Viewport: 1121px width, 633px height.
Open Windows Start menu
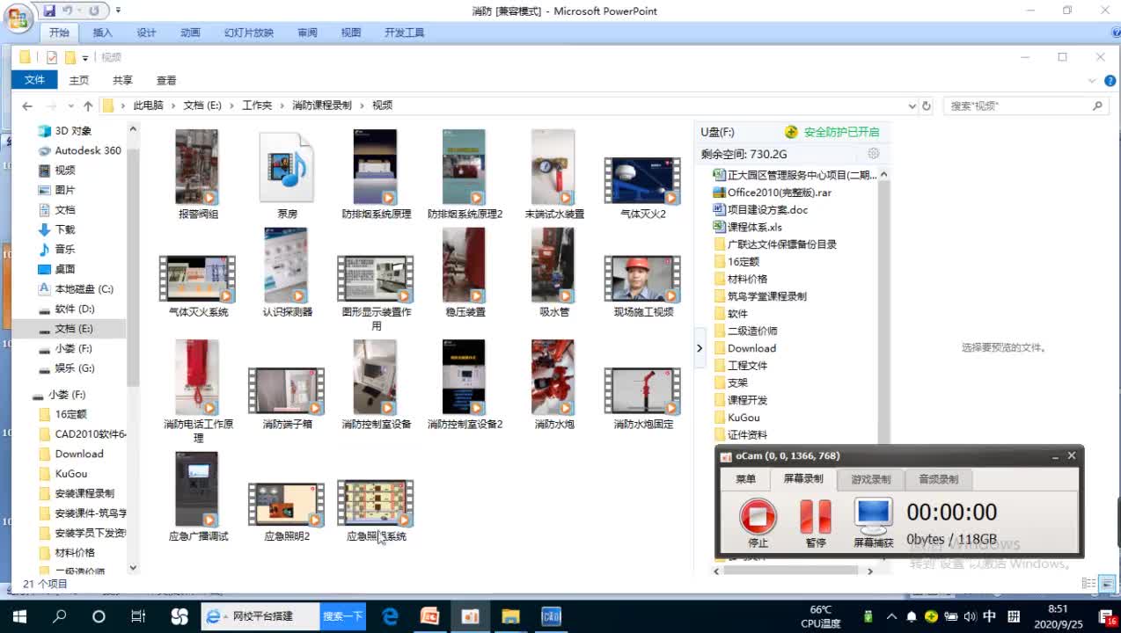pyautogui.click(x=19, y=616)
